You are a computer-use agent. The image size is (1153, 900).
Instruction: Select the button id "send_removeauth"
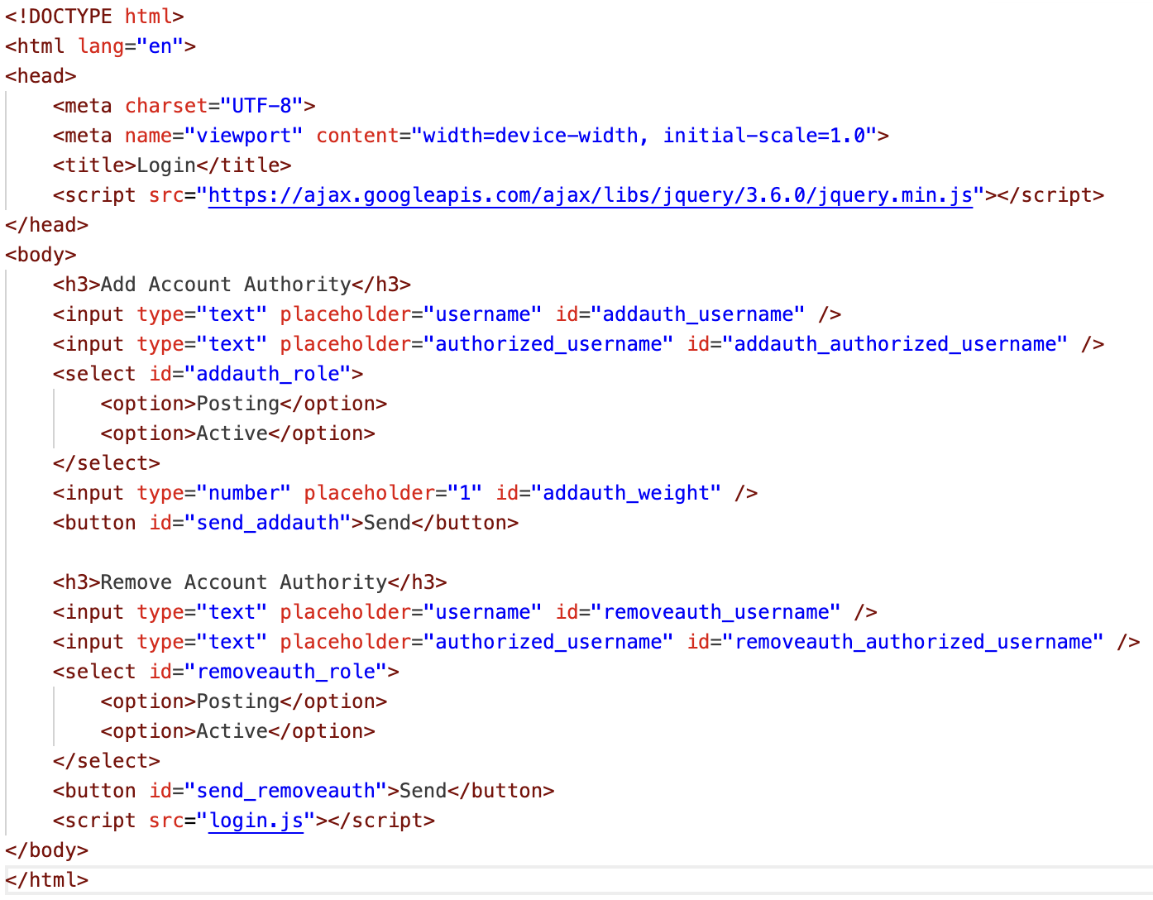(286, 791)
